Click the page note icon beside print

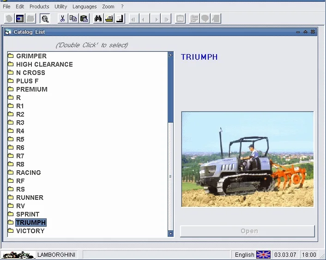click(x=120, y=19)
